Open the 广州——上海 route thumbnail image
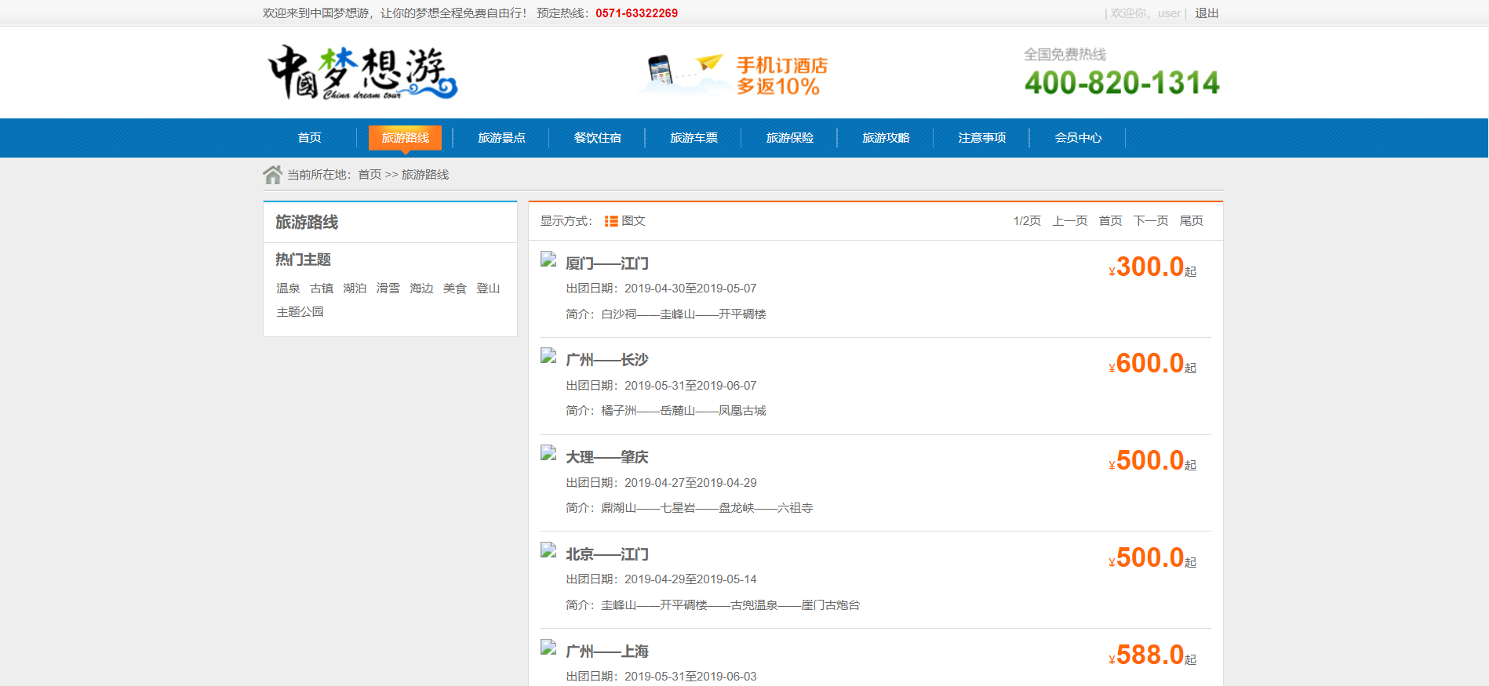Screen dimensions: 1489x686 click(x=548, y=648)
